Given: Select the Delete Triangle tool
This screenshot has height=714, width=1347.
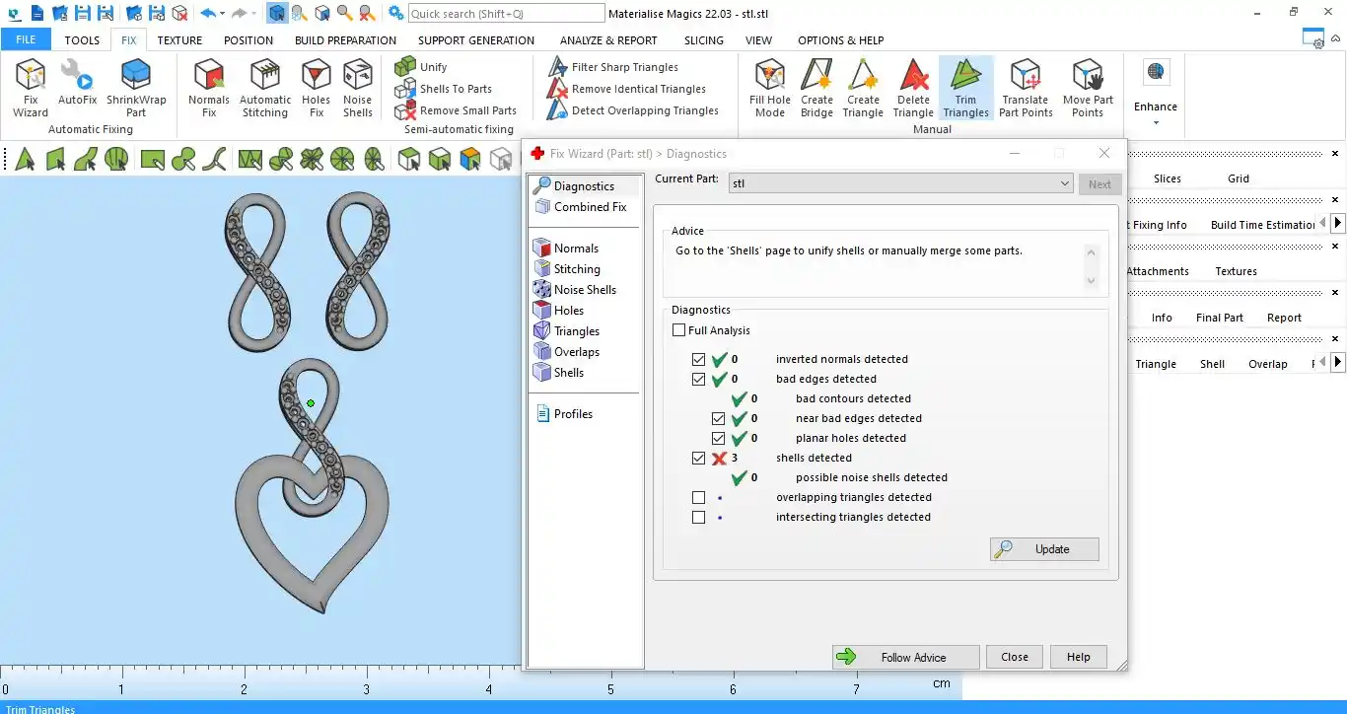Looking at the screenshot, I should pos(913,88).
